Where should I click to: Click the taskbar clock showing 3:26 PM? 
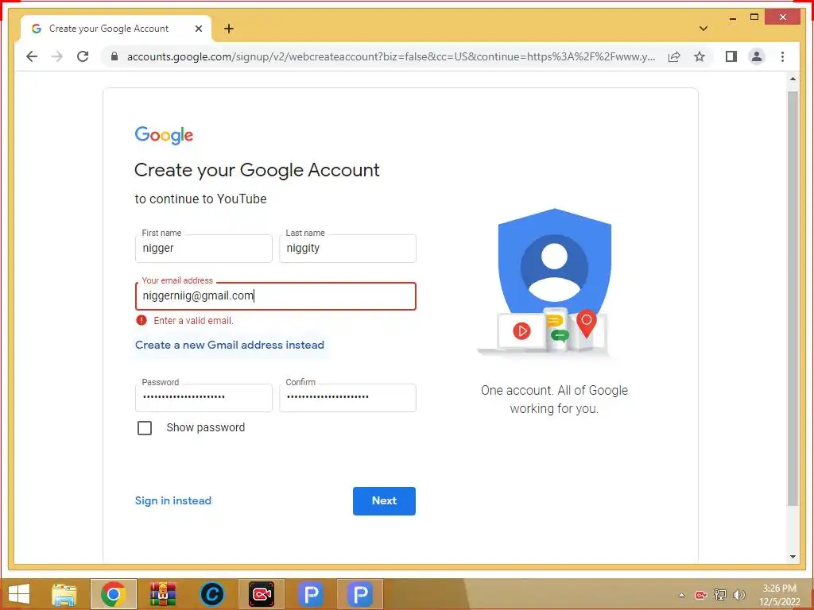779,595
